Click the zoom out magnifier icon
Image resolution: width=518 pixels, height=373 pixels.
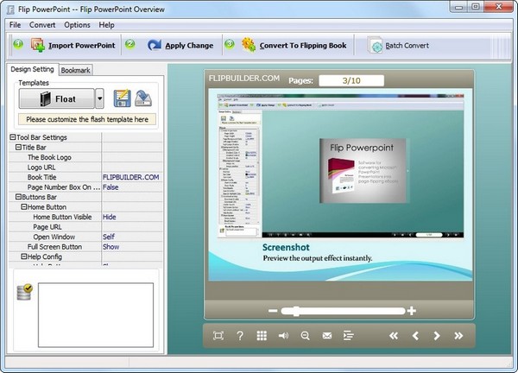pyautogui.click(x=305, y=336)
